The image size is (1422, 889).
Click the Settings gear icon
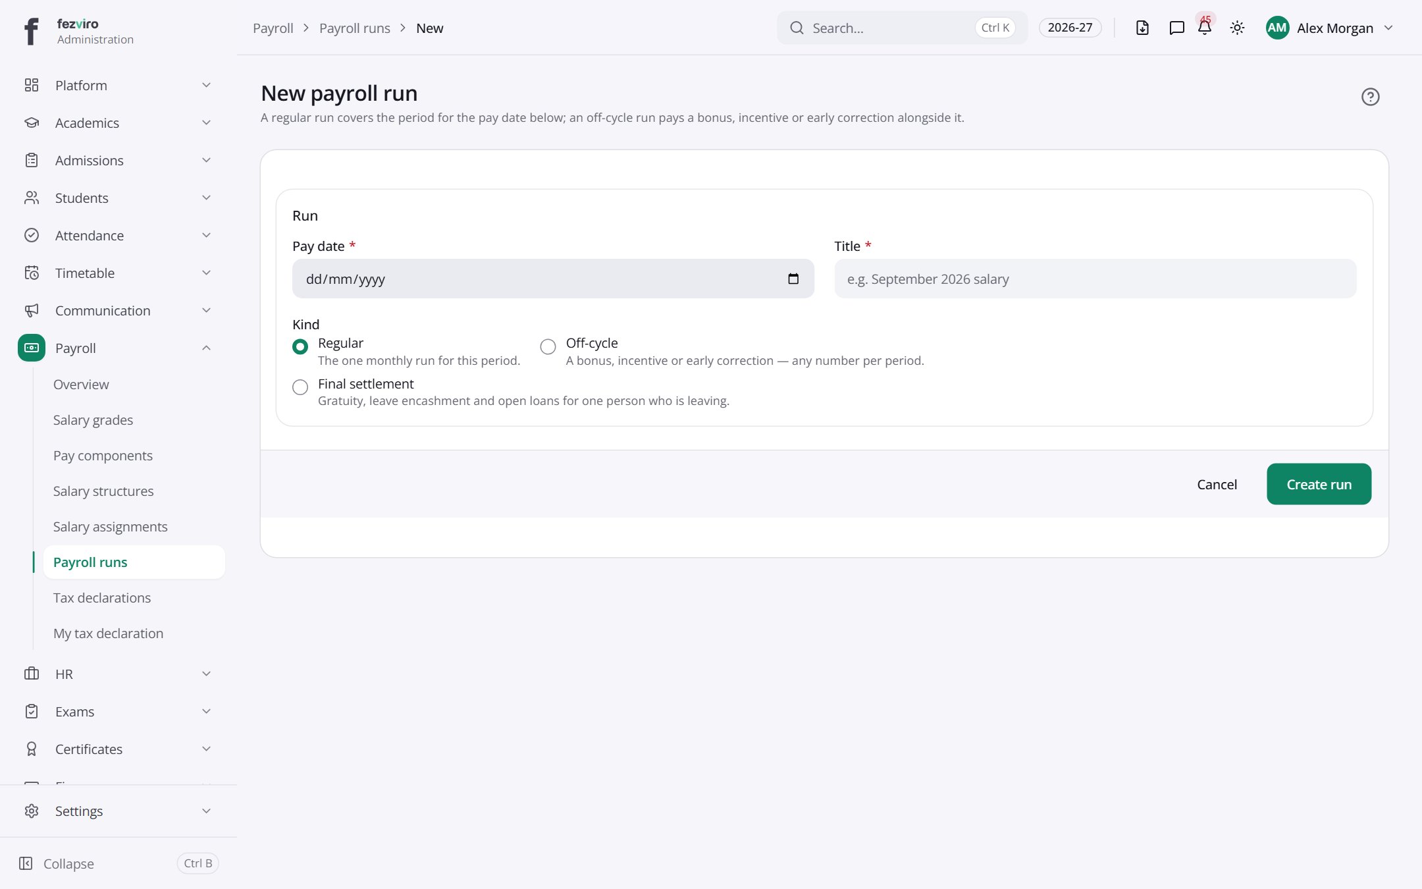[x=32, y=811]
